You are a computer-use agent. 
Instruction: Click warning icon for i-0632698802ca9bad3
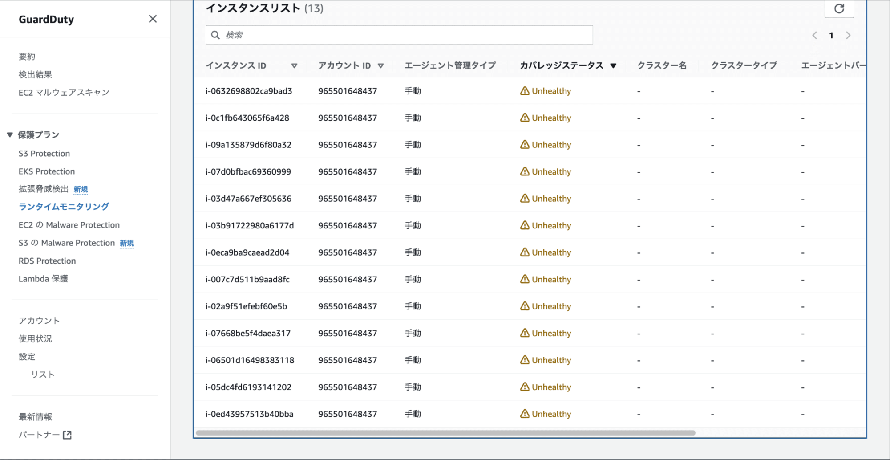525,91
